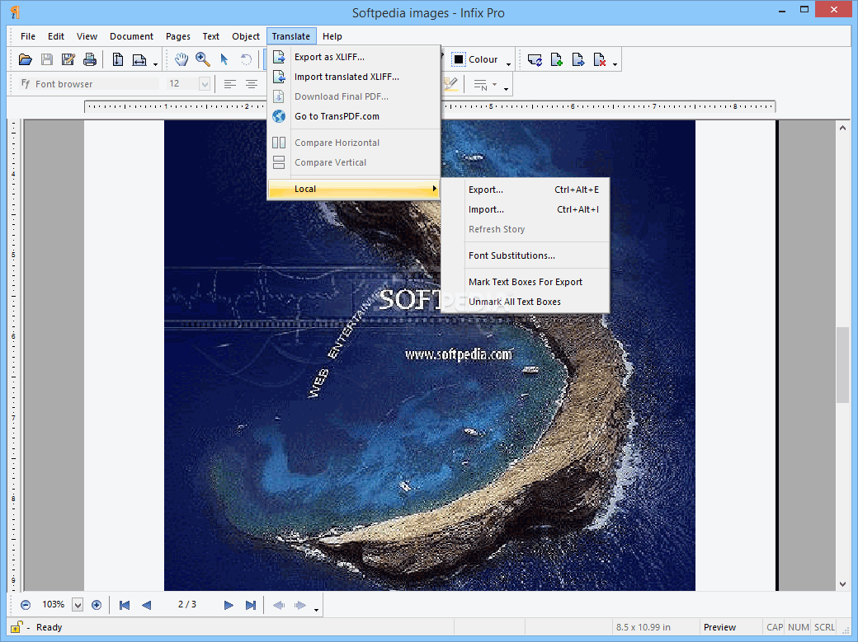Click the zoom in plus icon
Viewport: 858px width, 642px height.
[x=97, y=605]
